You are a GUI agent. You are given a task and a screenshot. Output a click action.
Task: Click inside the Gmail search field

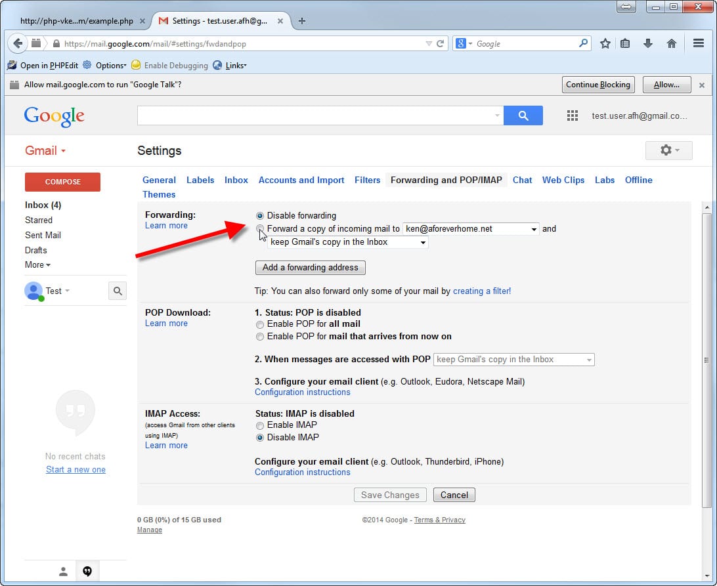[315, 115]
